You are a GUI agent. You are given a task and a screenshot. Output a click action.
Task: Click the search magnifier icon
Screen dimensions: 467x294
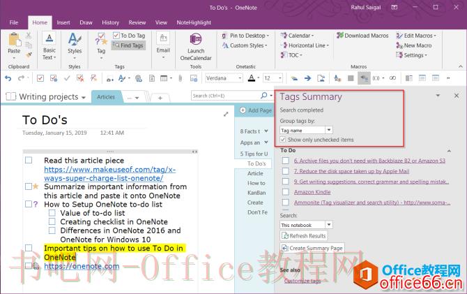click(263, 95)
